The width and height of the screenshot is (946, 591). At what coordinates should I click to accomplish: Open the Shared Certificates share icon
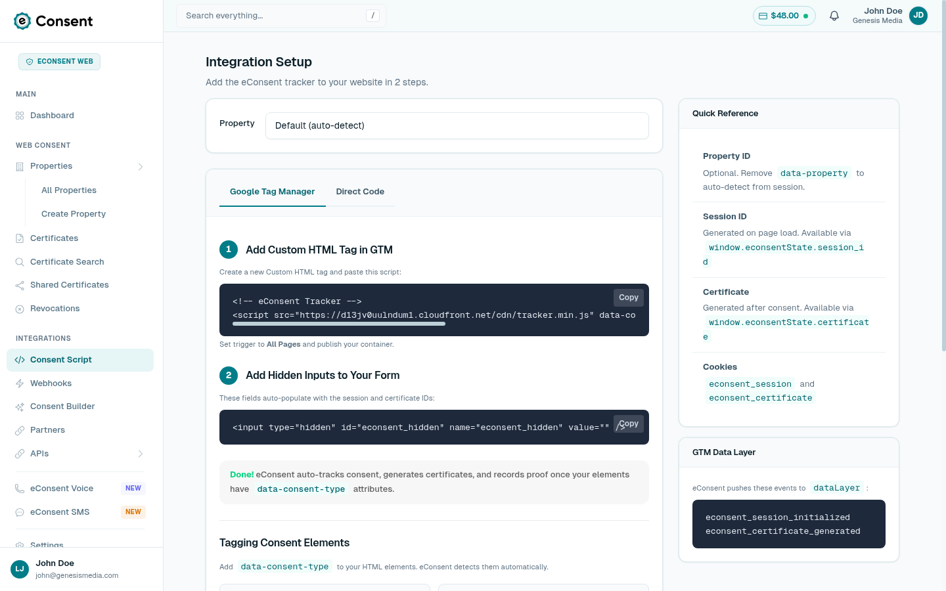point(20,285)
